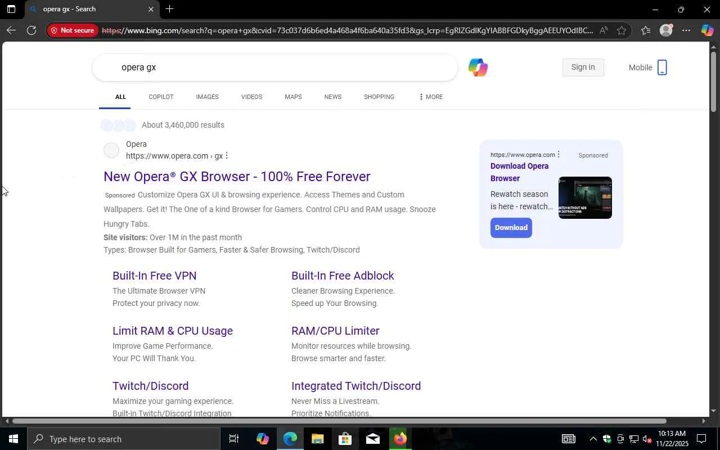Switch to the MAPS tab
Image resolution: width=720 pixels, height=450 pixels.
[293, 97]
